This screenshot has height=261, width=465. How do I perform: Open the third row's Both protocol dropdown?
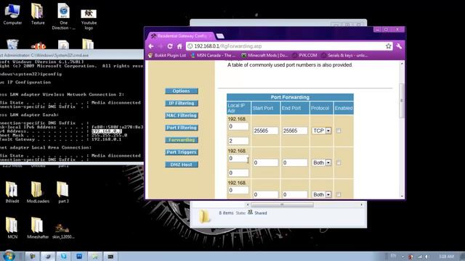click(321, 195)
